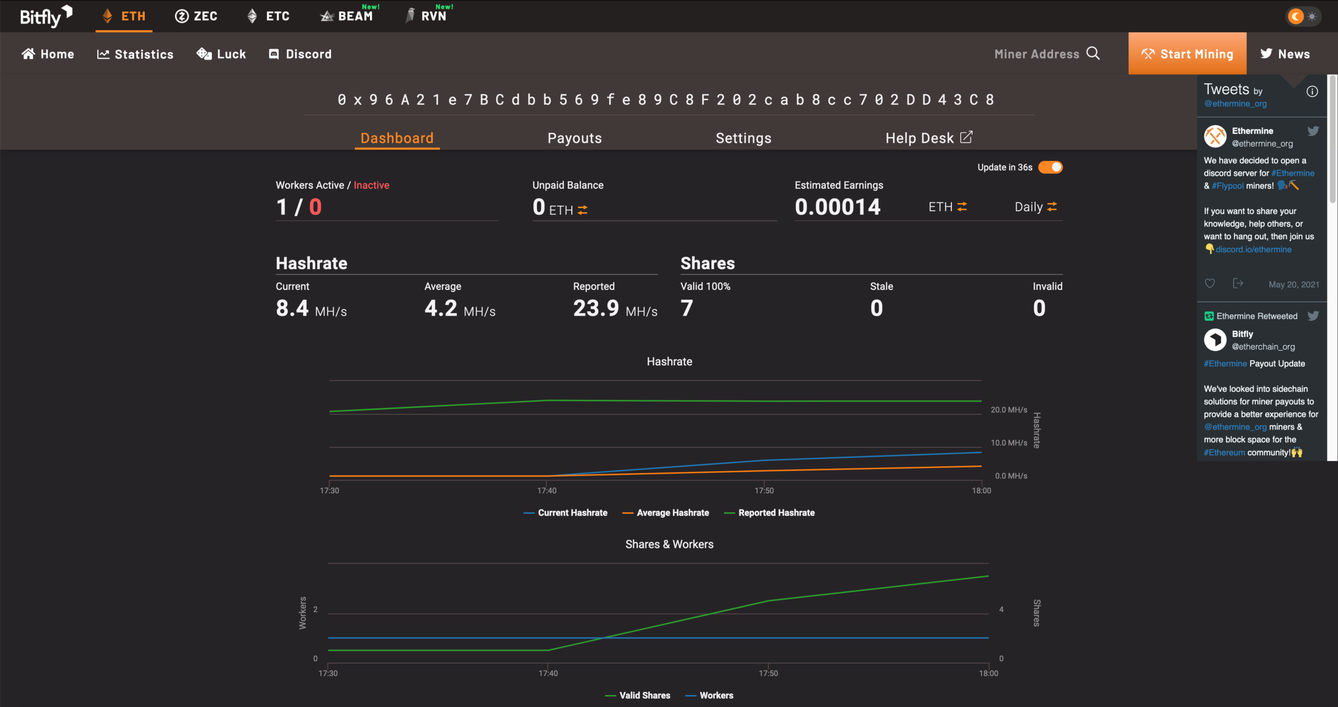Click the tweets panel scrollbar
This screenshot has height=707, width=1338.
pyautogui.click(x=1333, y=140)
